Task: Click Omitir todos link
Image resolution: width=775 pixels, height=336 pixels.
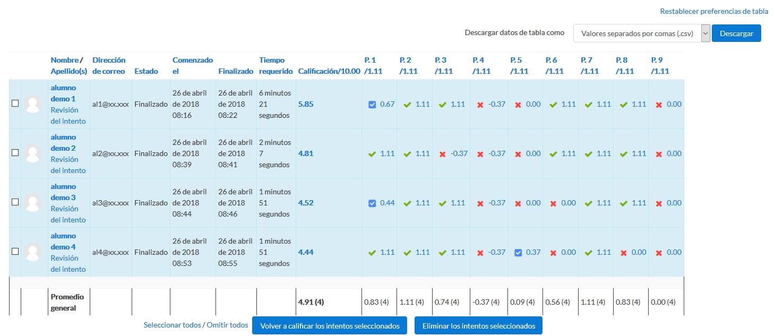Action: click(x=227, y=325)
